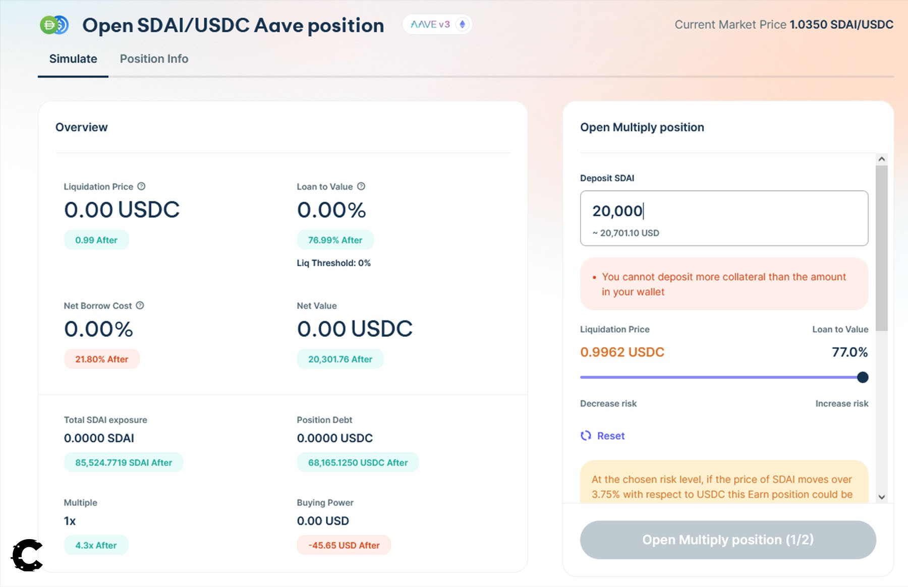Click the Deposit SDAI amount field

click(723, 211)
